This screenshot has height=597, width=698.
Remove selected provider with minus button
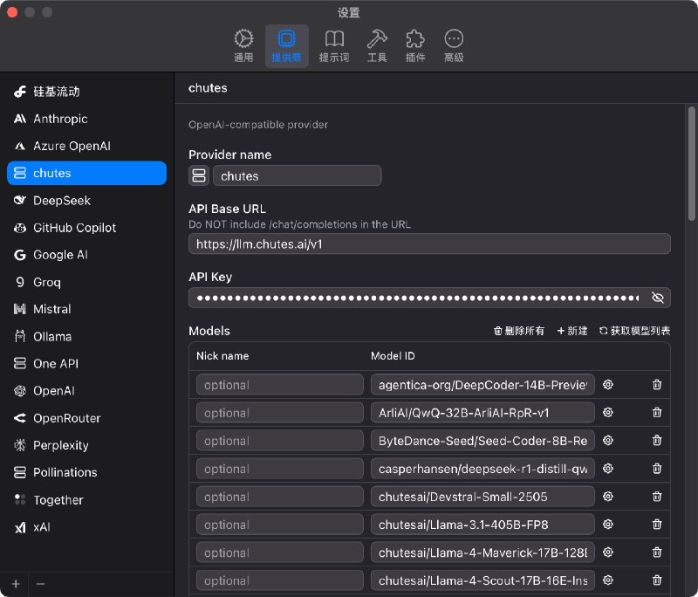point(40,584)
